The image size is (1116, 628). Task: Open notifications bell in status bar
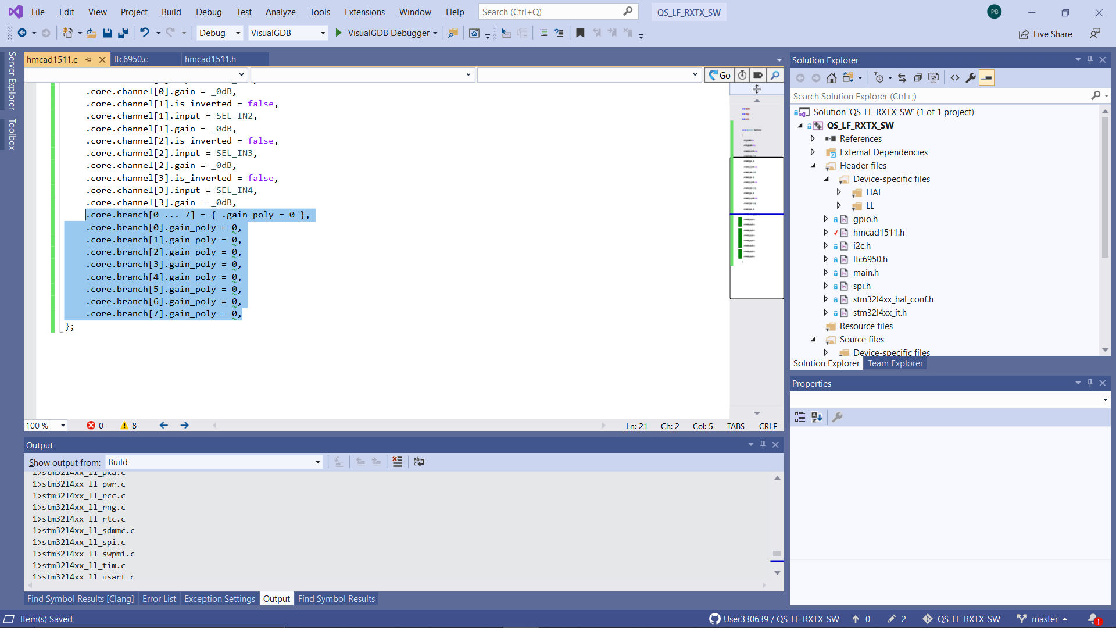pos(1093,619)
